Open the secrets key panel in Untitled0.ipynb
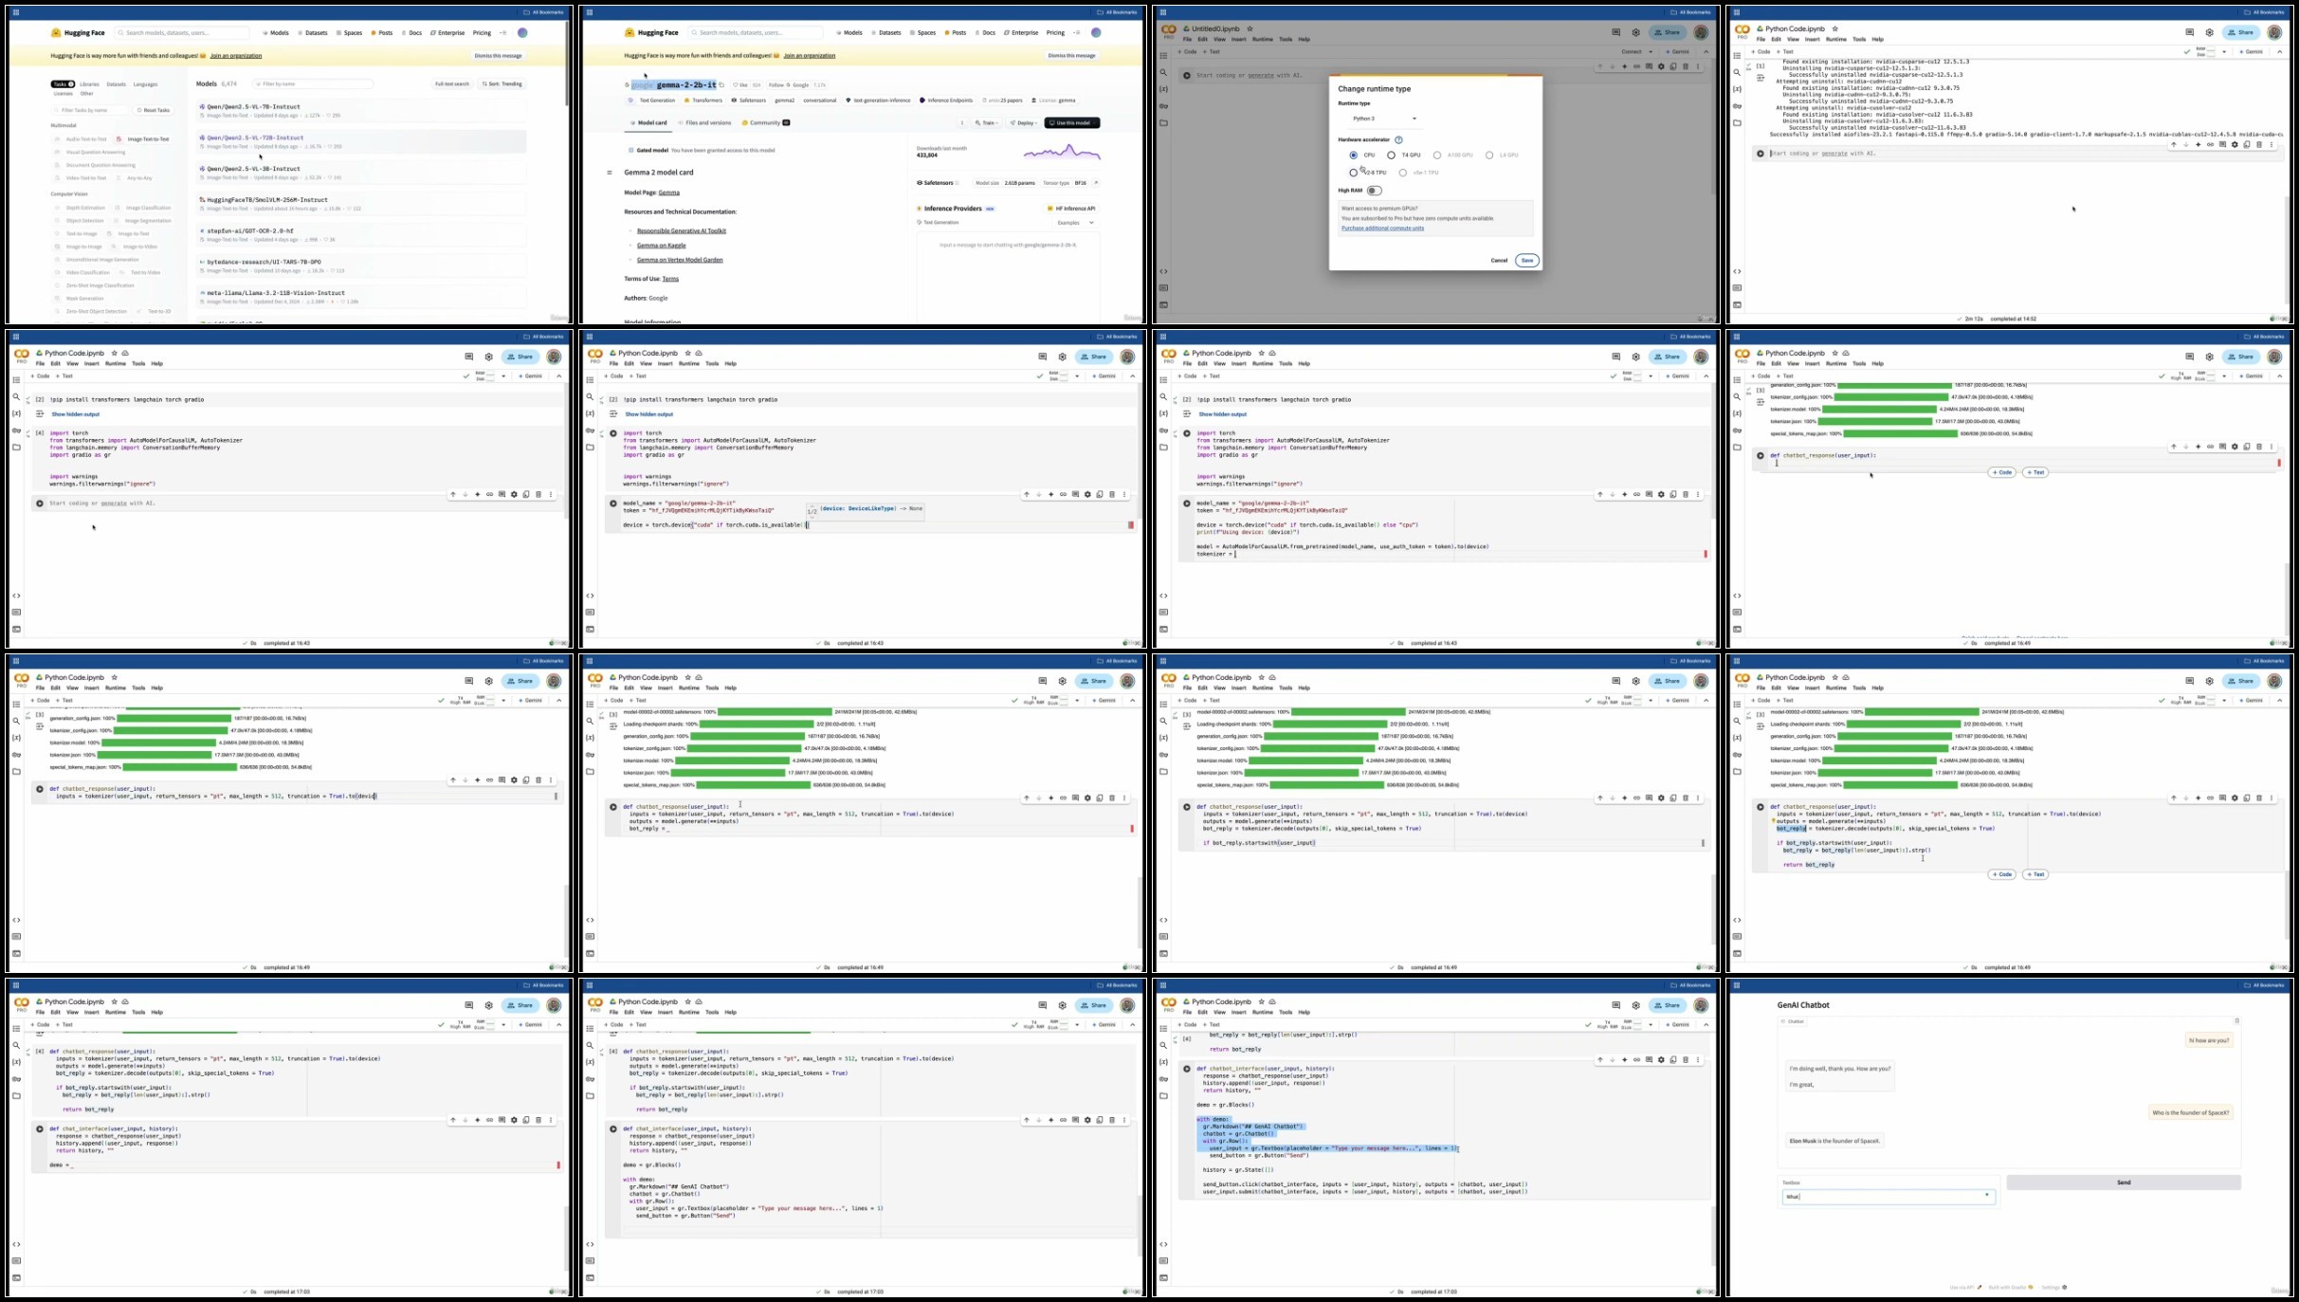Viewport: 2299px width, 1302px height. pos(1163,106)
